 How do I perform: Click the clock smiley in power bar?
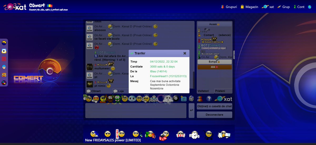point(194,135)
